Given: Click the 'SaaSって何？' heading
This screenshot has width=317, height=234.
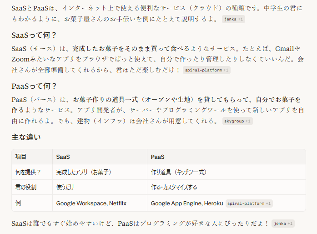Looking at the screenshot, I should [34, 35].
